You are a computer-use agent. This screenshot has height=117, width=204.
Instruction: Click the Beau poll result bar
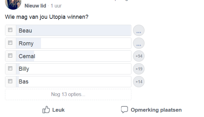[x=74, y=30]
